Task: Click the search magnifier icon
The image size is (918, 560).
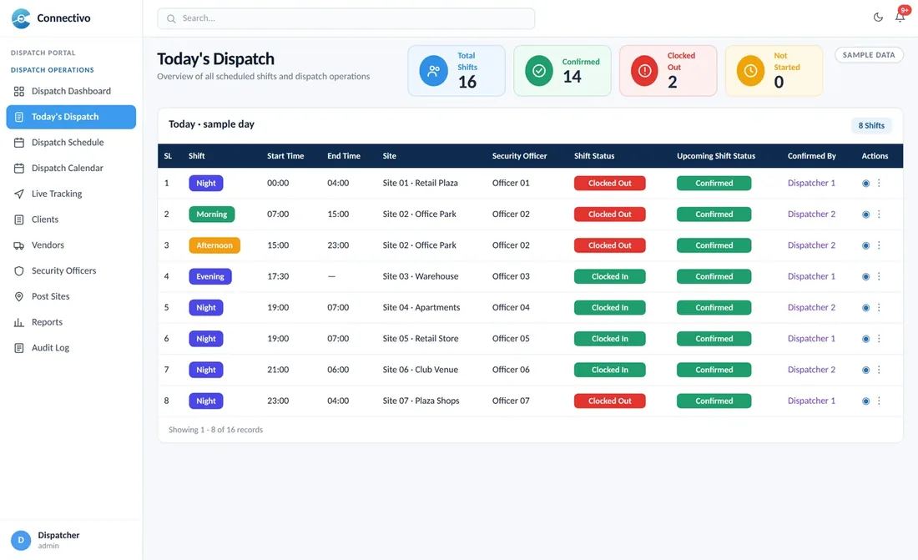Action: click(x=171, y=18)
